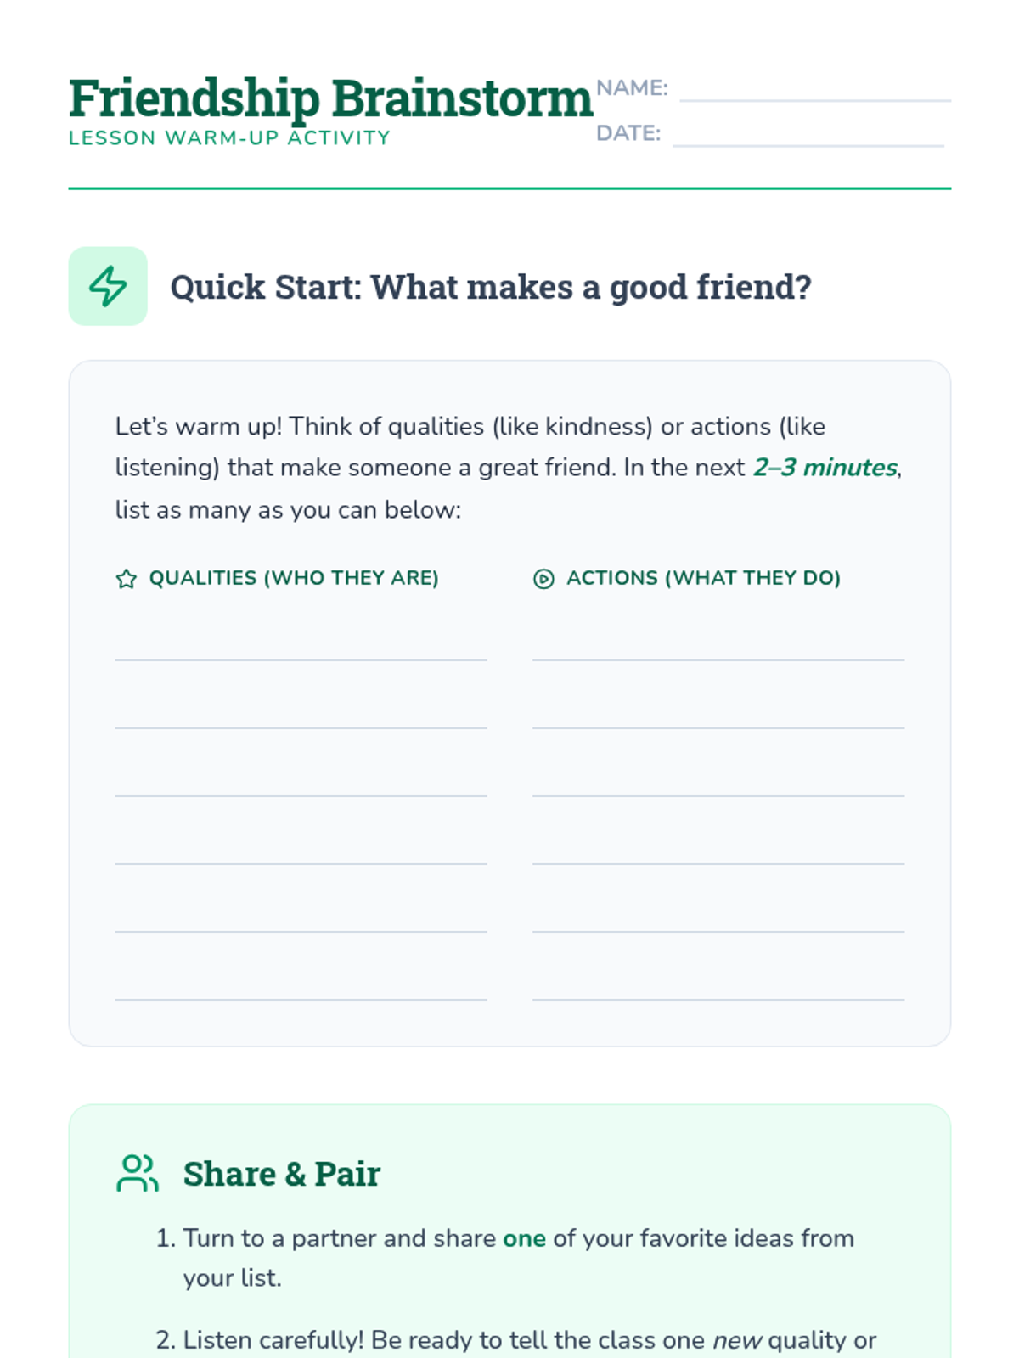Click the play-circle icon beside Actions
The width and height of the screenshot is (1019, 1358).
pyautogui.click(x=543, y=579)
